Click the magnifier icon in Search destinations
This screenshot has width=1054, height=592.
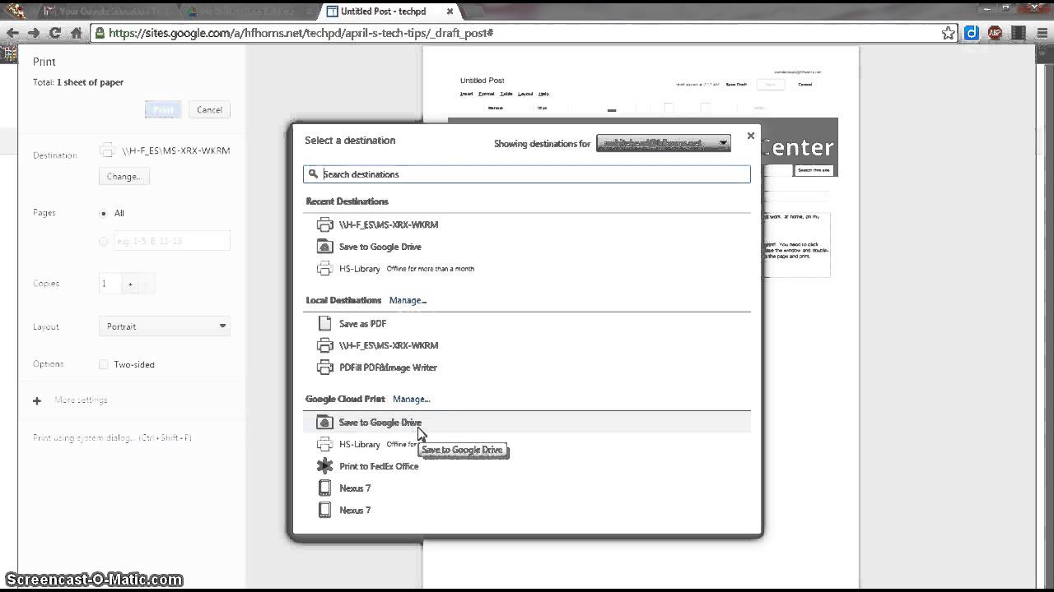point(313,174)
